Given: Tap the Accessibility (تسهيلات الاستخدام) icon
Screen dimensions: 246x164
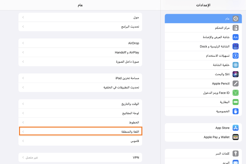Looking at the screenshot, I should pos(236,55).
